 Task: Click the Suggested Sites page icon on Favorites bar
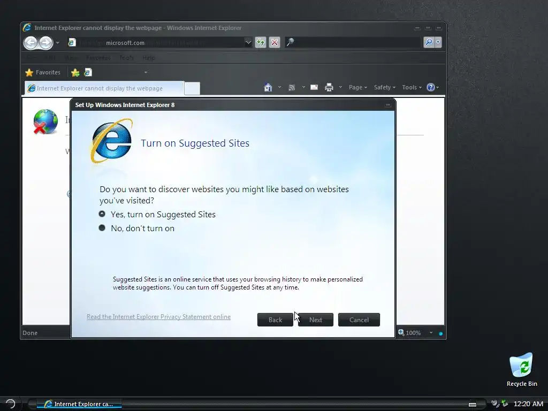point(88,72)
